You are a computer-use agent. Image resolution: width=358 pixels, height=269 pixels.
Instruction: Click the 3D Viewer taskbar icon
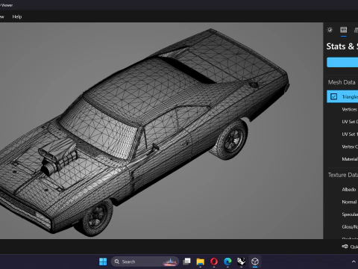click(x=255, y=262)
